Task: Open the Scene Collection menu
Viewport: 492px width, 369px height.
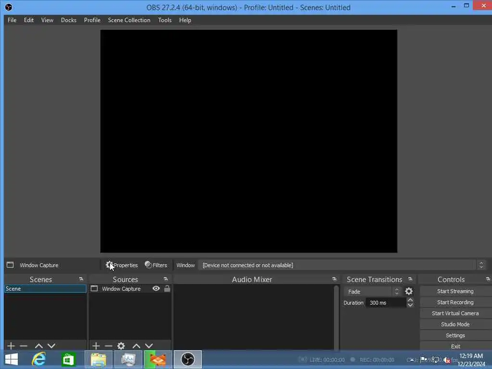Action: point(129,20)
